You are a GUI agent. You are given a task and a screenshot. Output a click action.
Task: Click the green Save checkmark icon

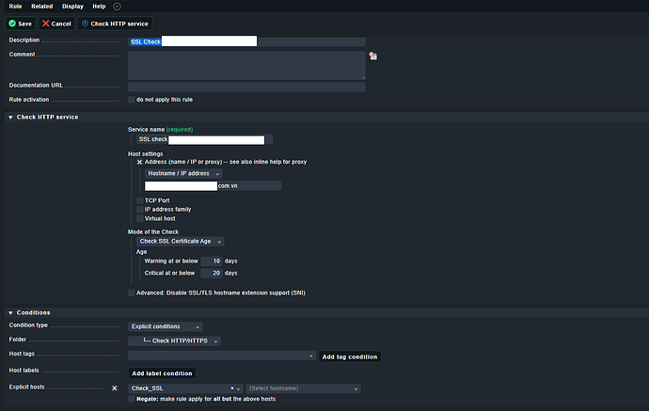pos(12,24)
